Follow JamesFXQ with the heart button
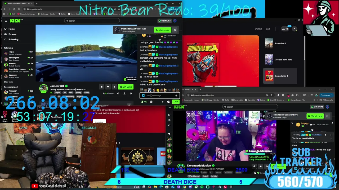Screen dimensions: 339x190 (108, 87)
